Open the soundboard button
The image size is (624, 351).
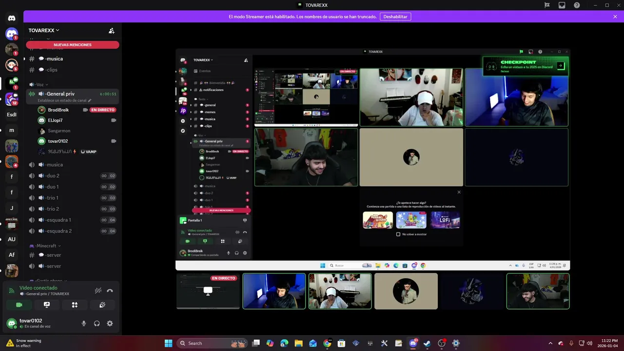tap(102, 305)
